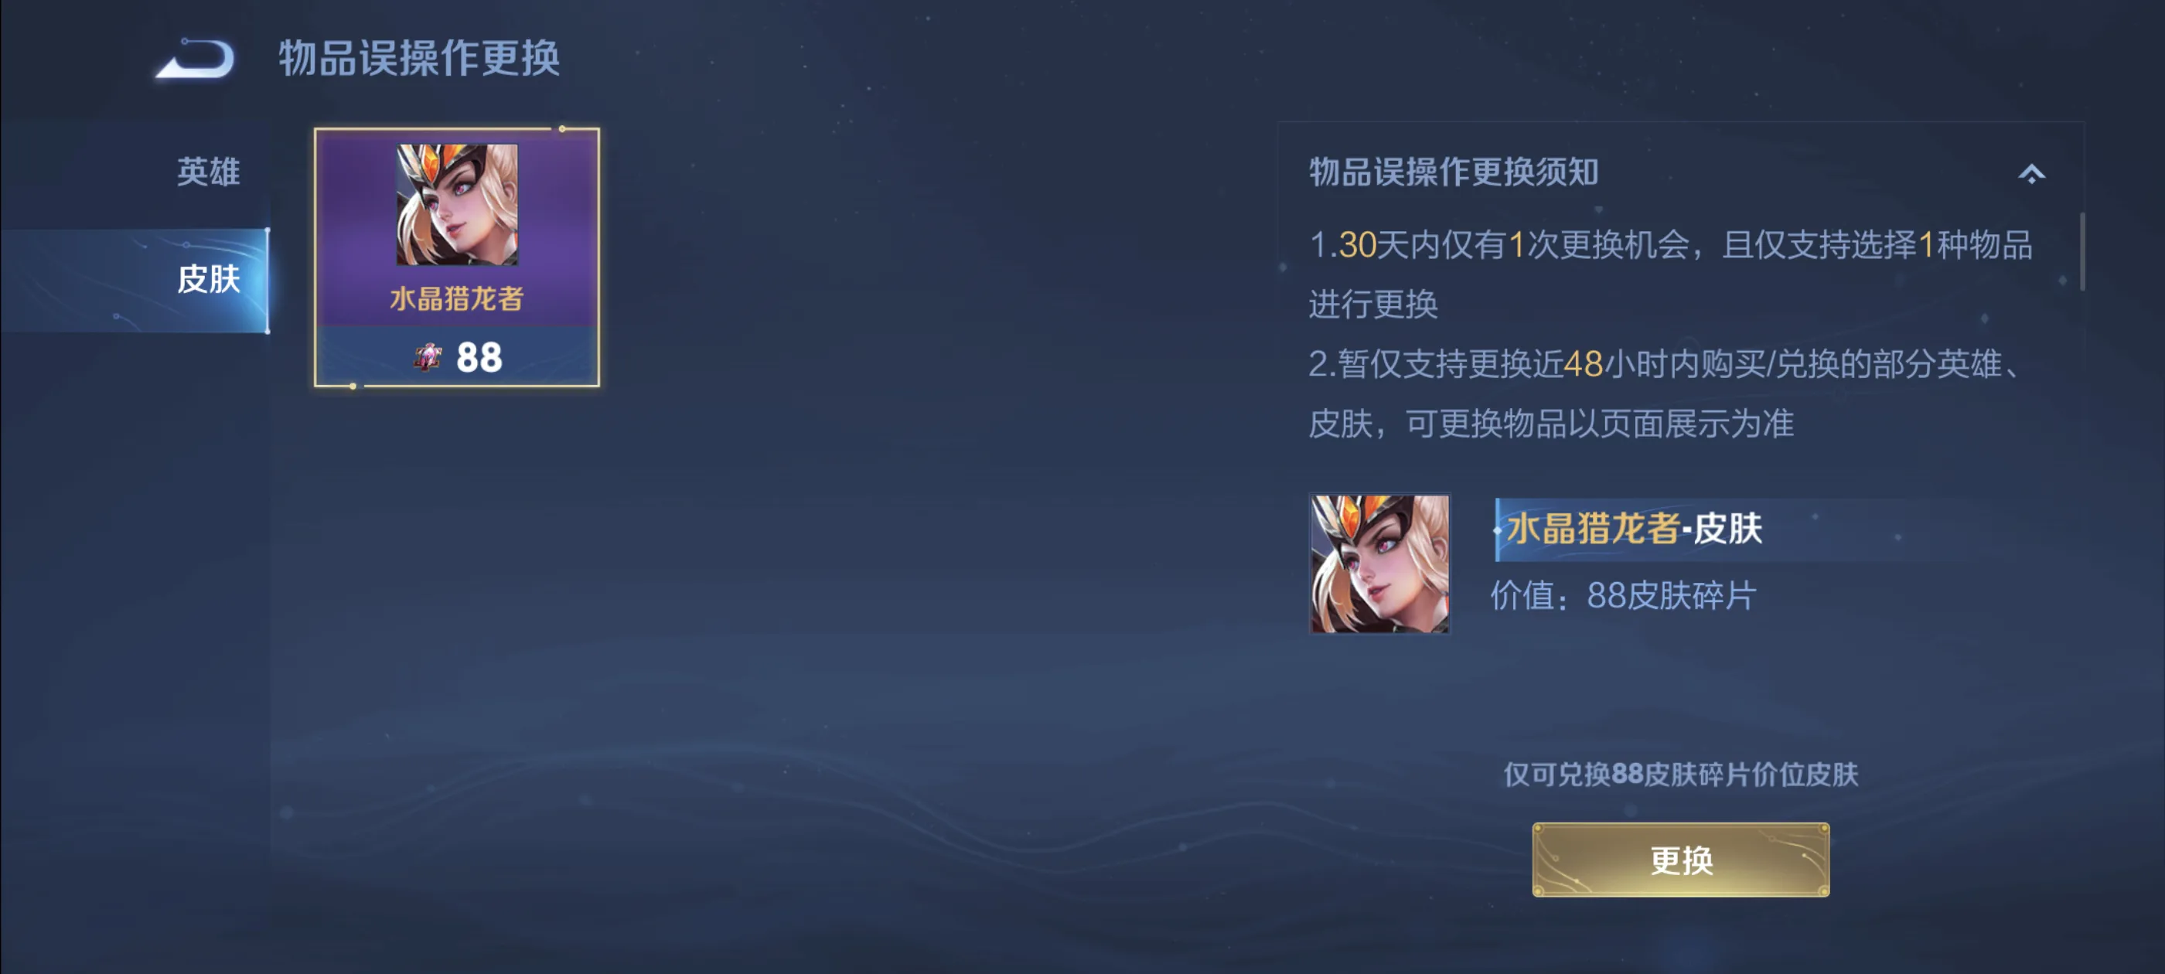Click the 水晶猎龙者 portrait in card

tap(456, 204)
